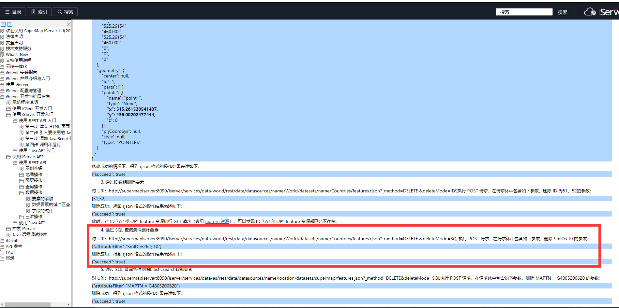Expand the 附录 folder

[2, 258]
